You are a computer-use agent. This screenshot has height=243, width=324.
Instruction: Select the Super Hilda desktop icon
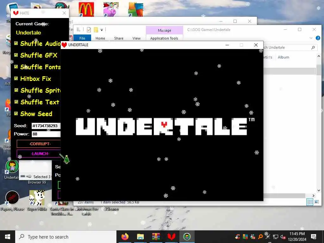click(37, 198)
